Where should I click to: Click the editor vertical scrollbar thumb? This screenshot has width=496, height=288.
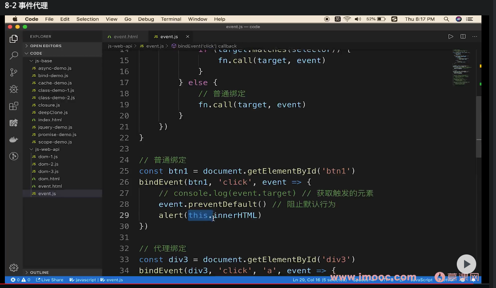479,126
